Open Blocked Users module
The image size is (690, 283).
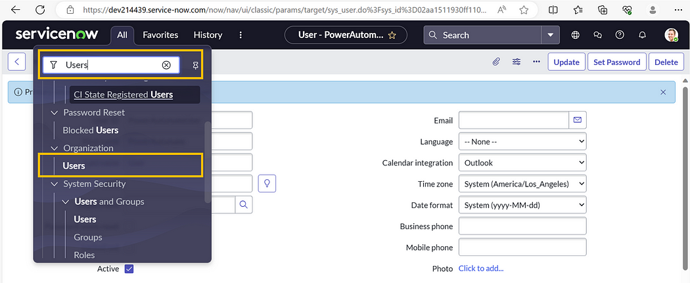[x=90, y=131]
